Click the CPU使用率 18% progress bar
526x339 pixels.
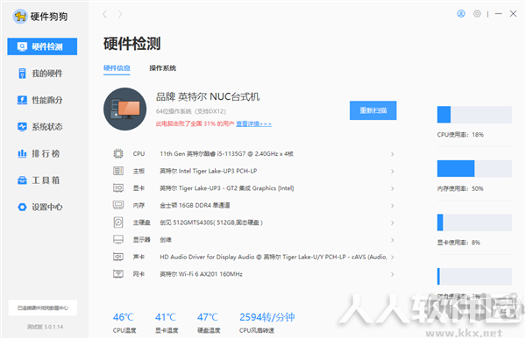click(x=474, y=115)
